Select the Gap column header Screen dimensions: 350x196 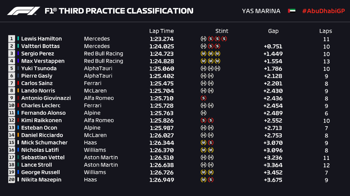pos(273,31)
